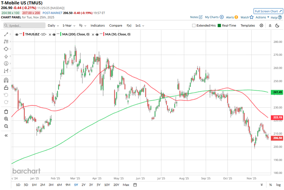This screenshot has height=190, width=284.
Task: Pick the numbered annotation tool
Action: tap(6, 63)
